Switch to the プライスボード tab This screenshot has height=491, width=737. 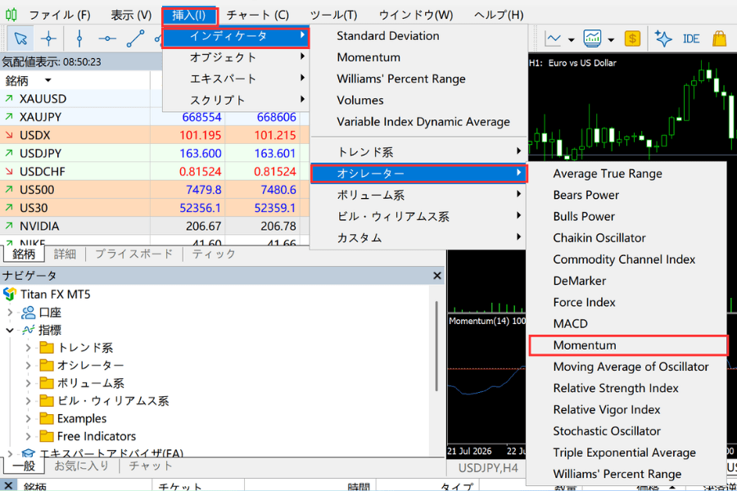(x=134, y=254)
